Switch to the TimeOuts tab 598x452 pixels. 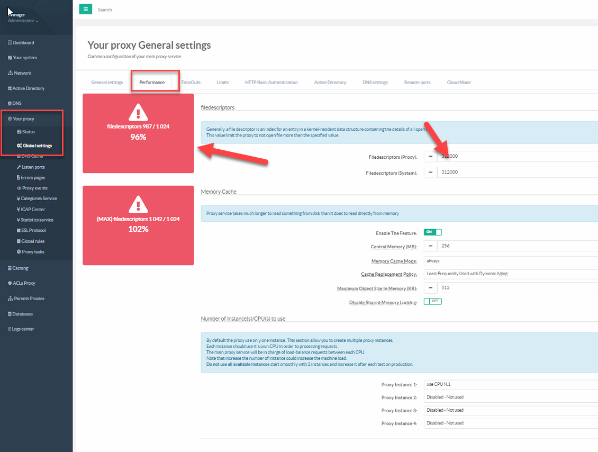click(x=191, y=83)
